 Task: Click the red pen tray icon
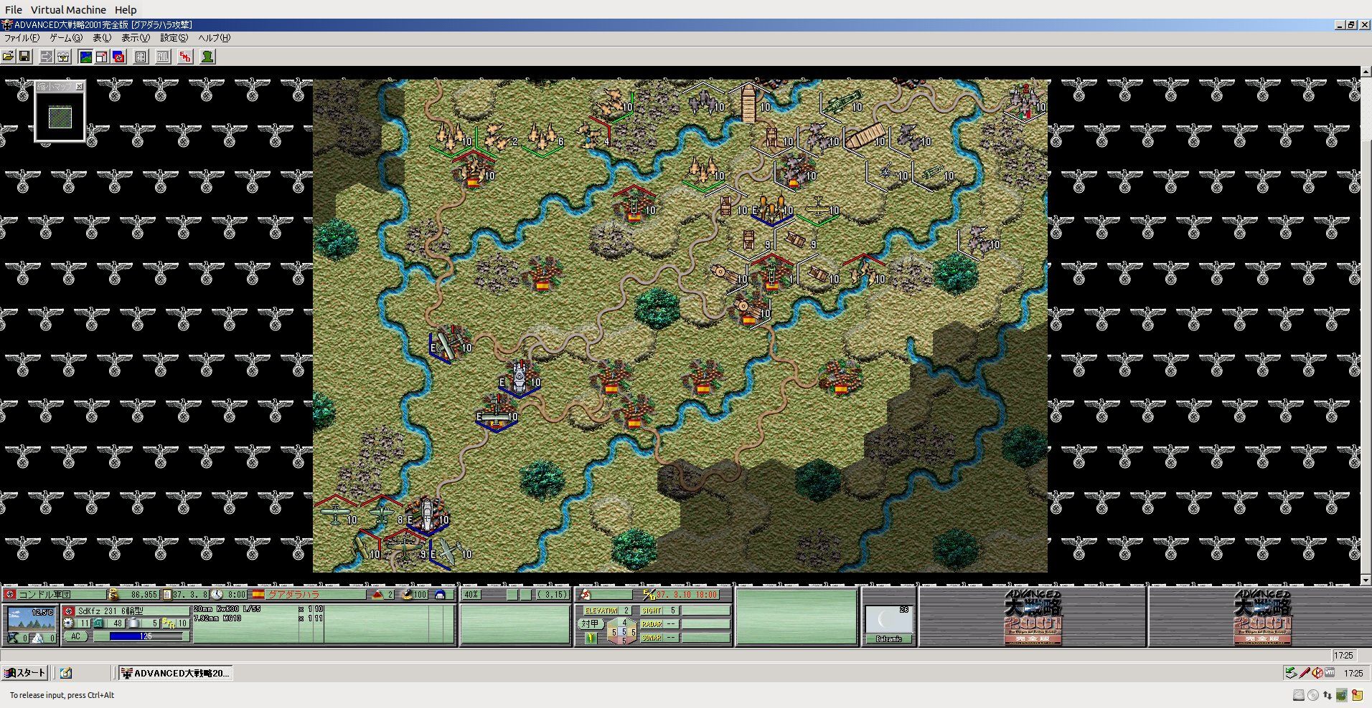click(1305, 673)
